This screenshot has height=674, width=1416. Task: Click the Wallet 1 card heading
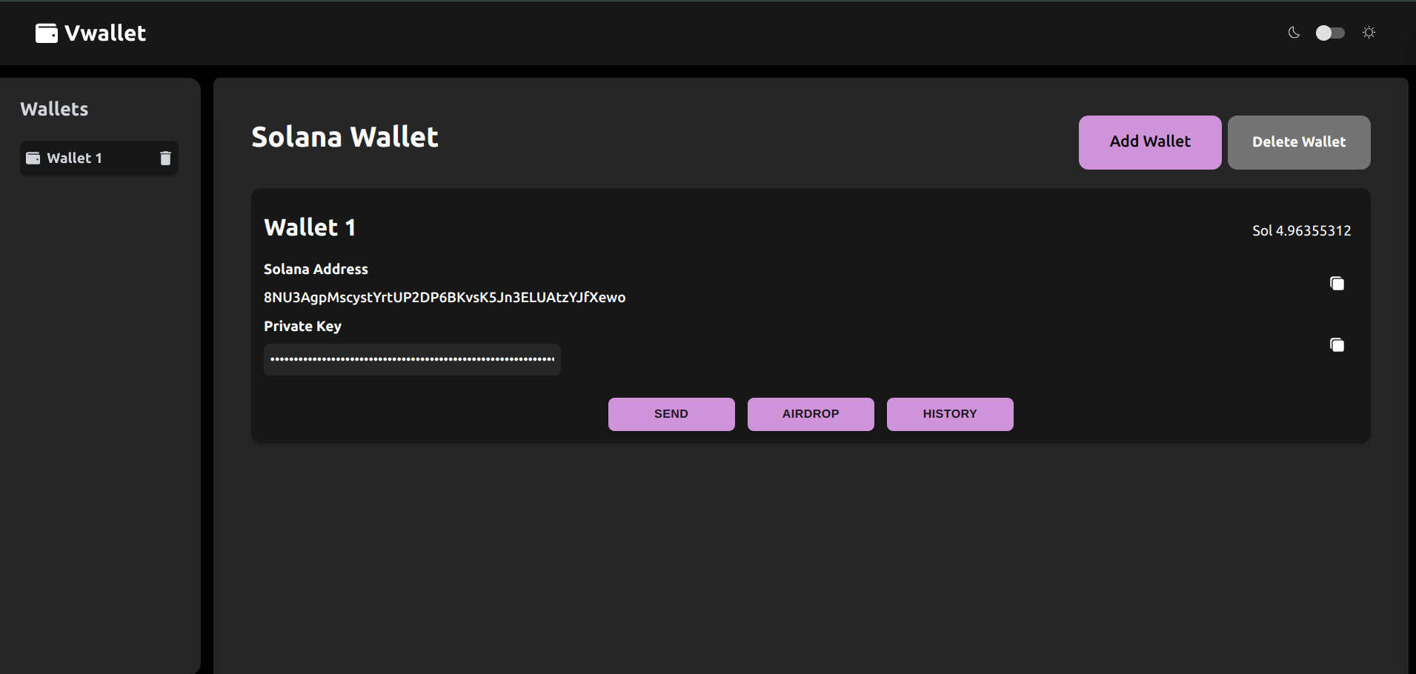(x=310, y=227)
